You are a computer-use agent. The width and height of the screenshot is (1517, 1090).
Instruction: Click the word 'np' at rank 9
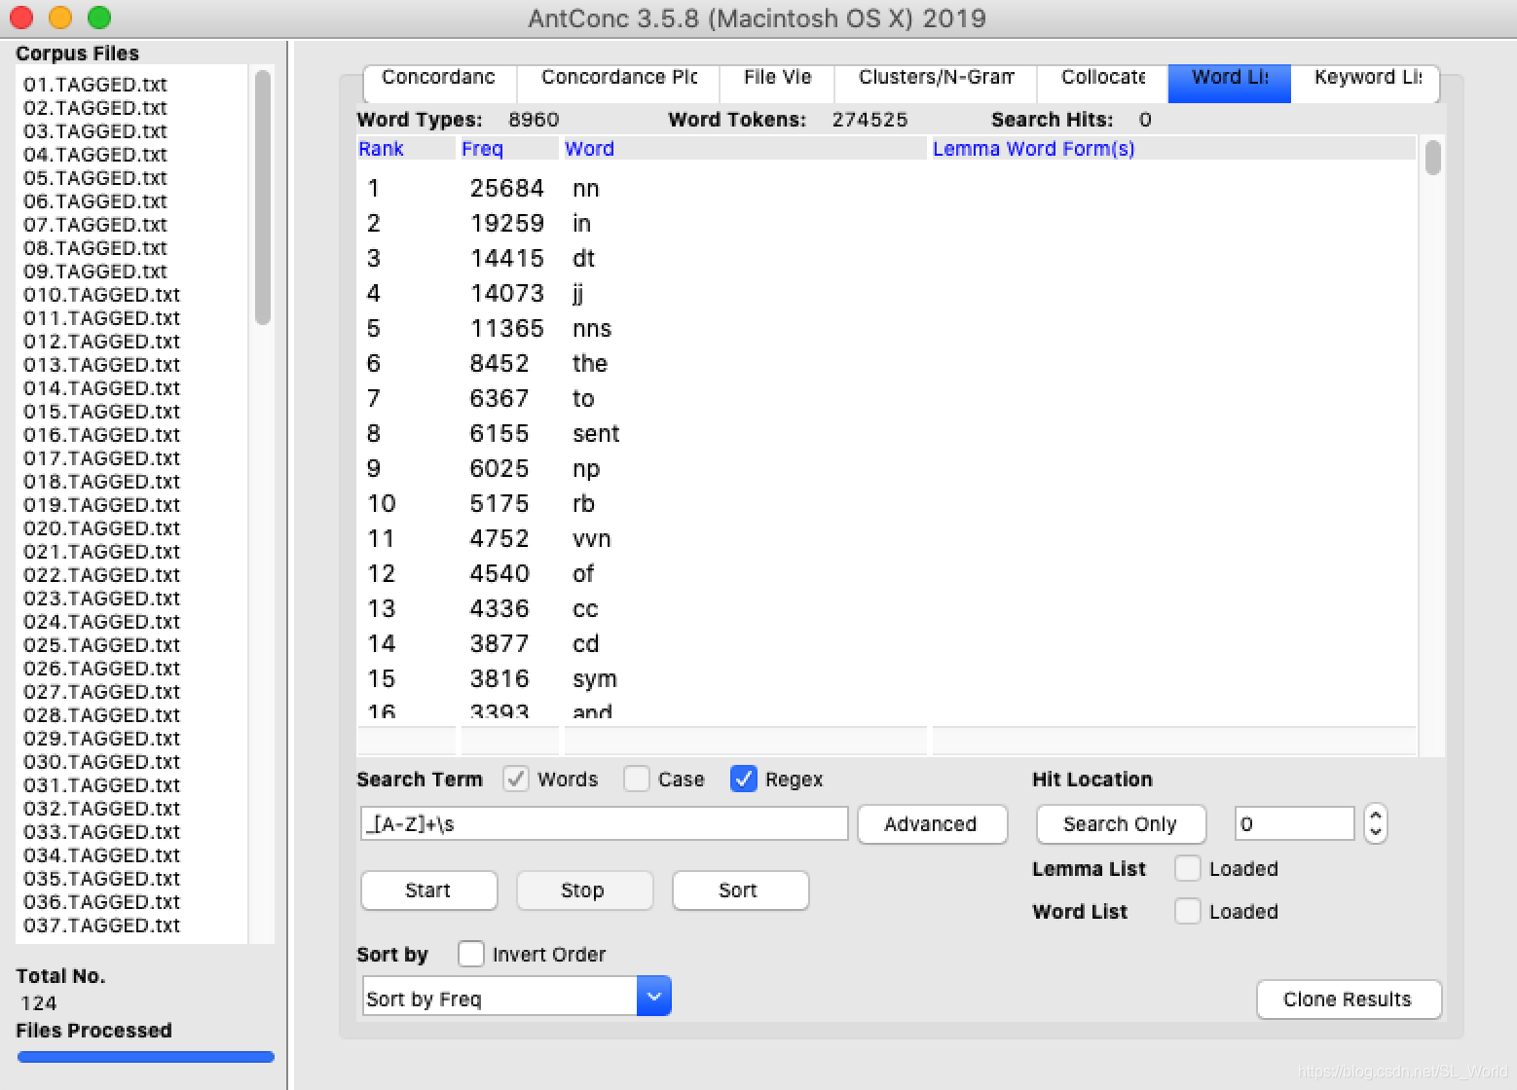(x=586, y=469)
